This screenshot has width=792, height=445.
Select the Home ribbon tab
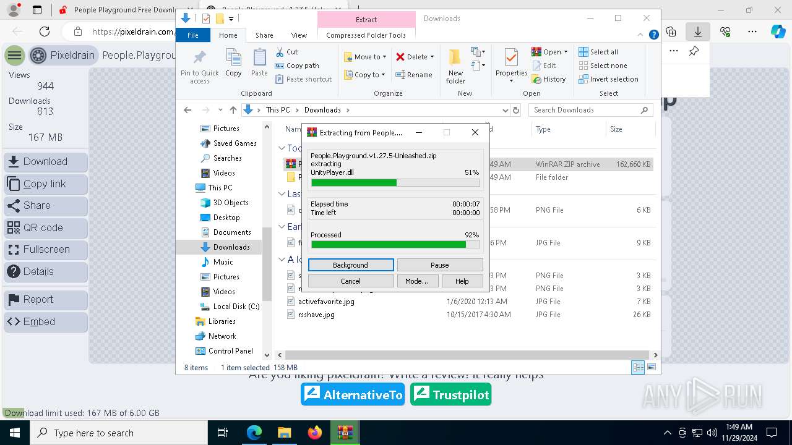[228, 35]
